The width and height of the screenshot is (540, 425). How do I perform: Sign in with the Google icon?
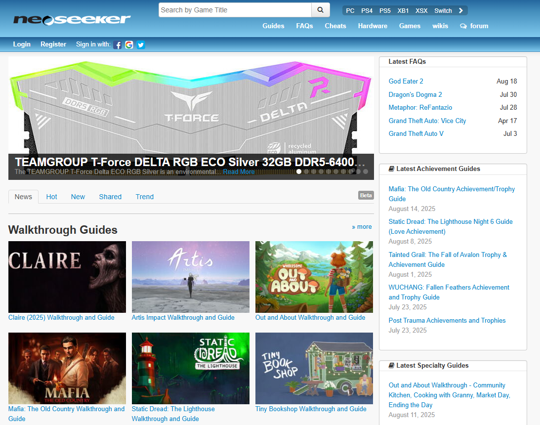tap(129, 45)
